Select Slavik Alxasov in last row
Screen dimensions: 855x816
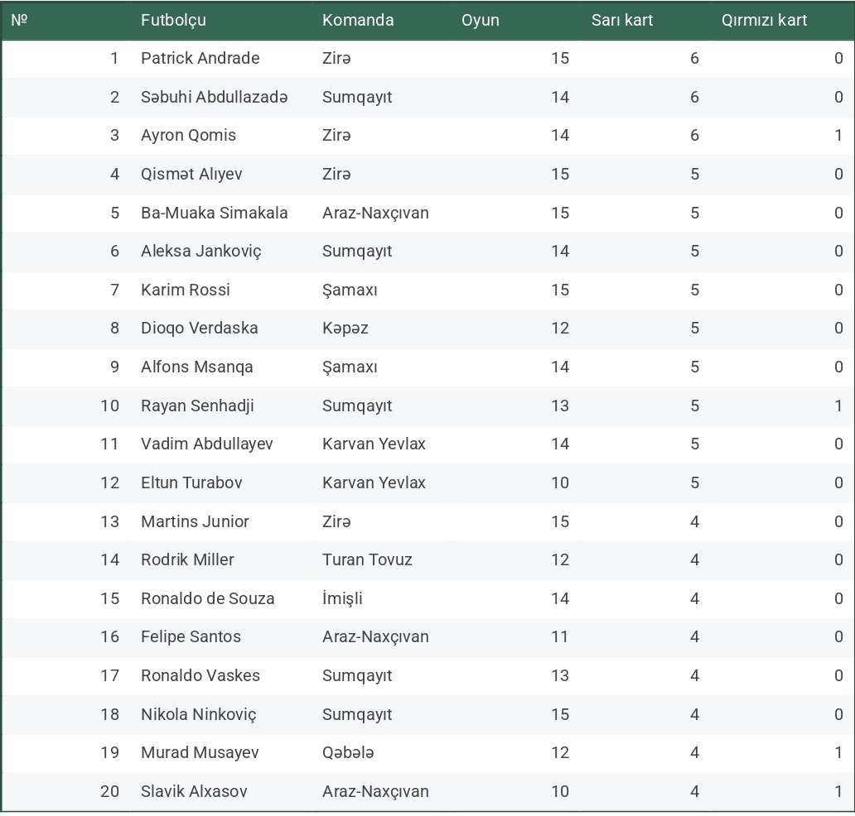click(x=194, y=791)
